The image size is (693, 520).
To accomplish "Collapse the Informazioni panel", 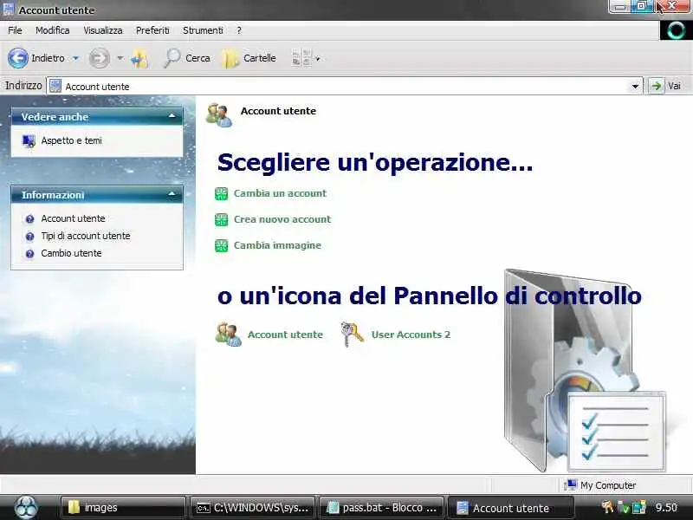I will pos(172,194).
